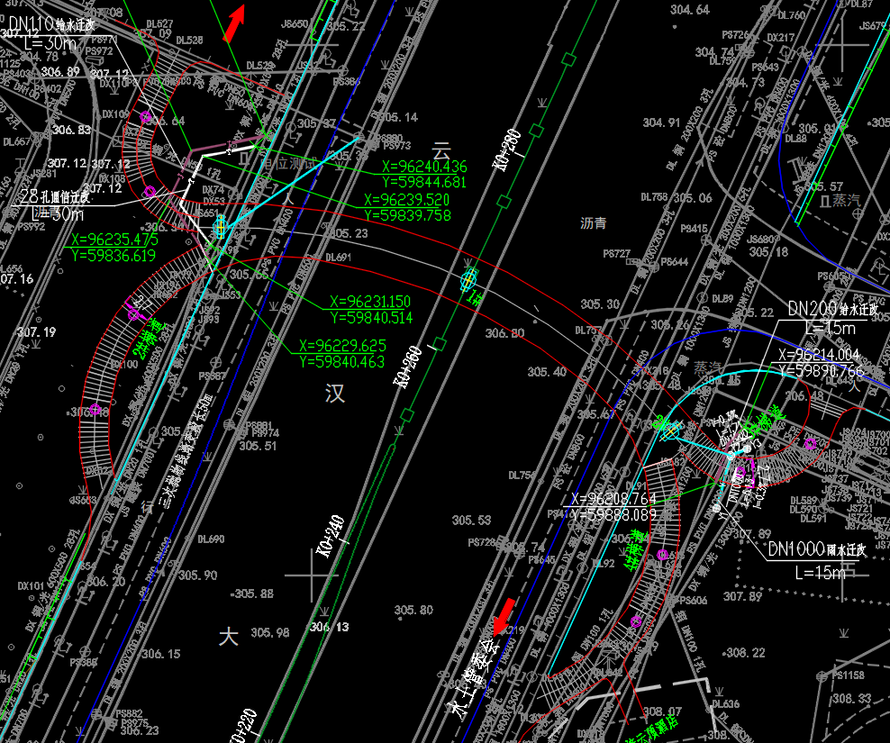Image resolution: width=890 pixels, height=743 pixels.
Task: Select the DN110 water relocation note
Action: (51, 23)
